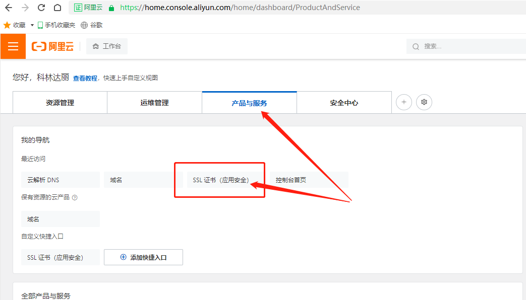Open the 工作台 workbench button
The width and height of the screenshot is (526, 300).
[107, 46]
